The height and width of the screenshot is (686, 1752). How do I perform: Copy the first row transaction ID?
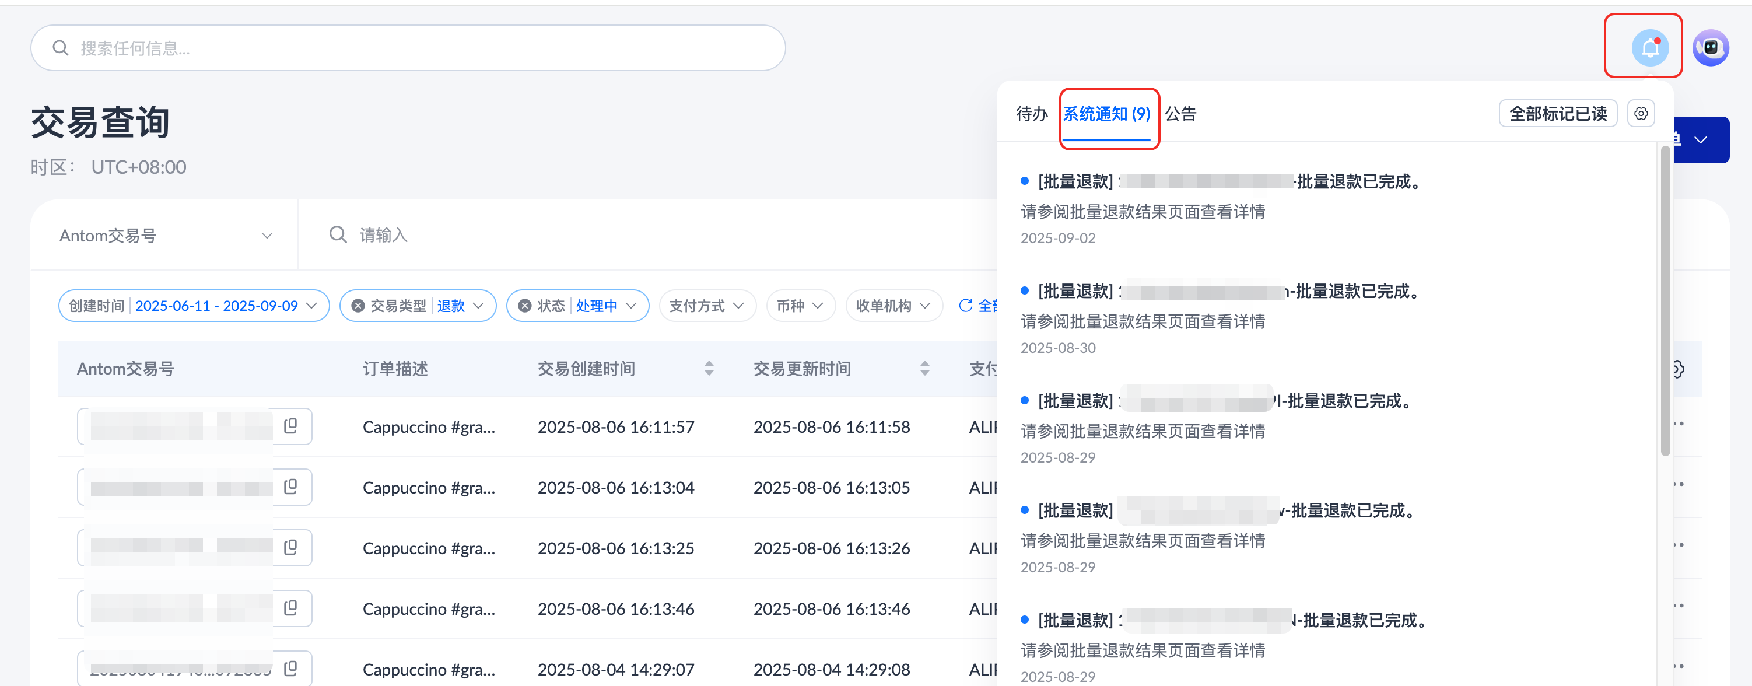[x=290, y=426]
